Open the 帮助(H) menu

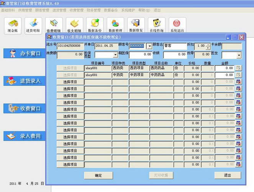pyautogui.click(x=144, y=10)
